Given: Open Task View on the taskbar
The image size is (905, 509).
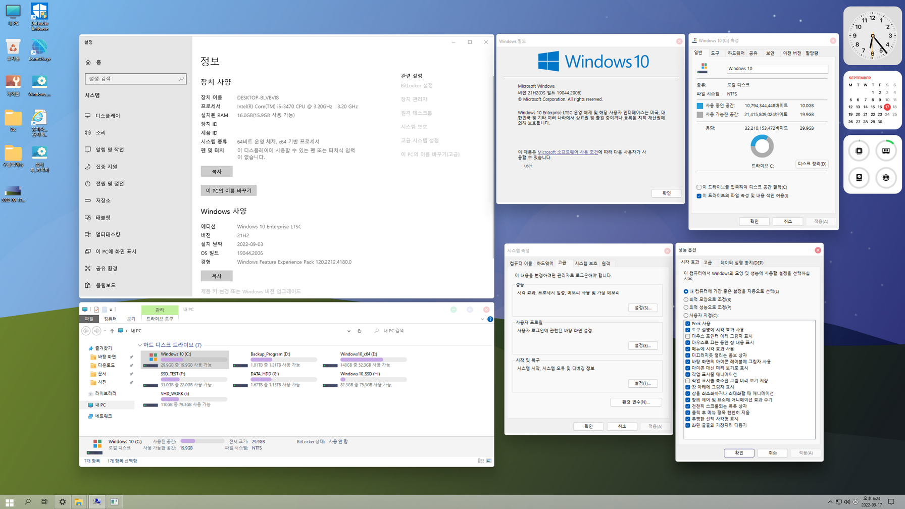Looking at the screenshot, I should (44, 502).
